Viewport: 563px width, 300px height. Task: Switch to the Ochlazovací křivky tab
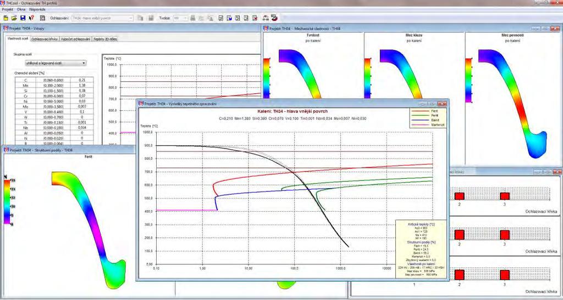(45, 39)
